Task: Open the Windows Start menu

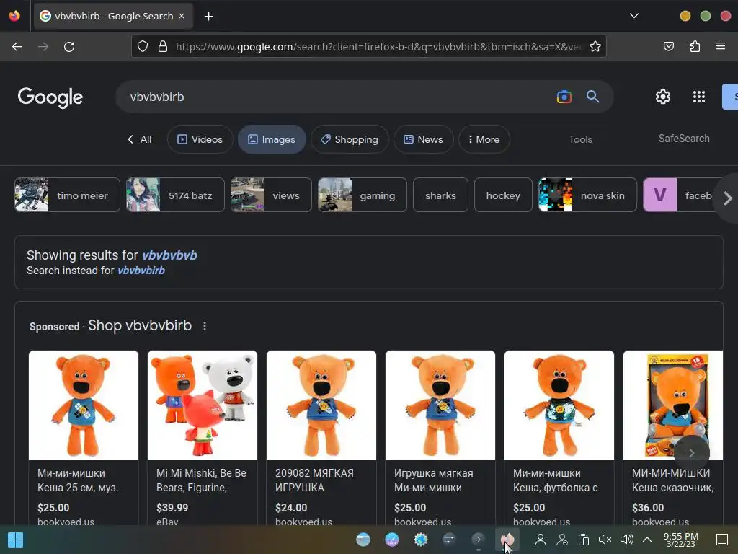Action: coord(16,540)
